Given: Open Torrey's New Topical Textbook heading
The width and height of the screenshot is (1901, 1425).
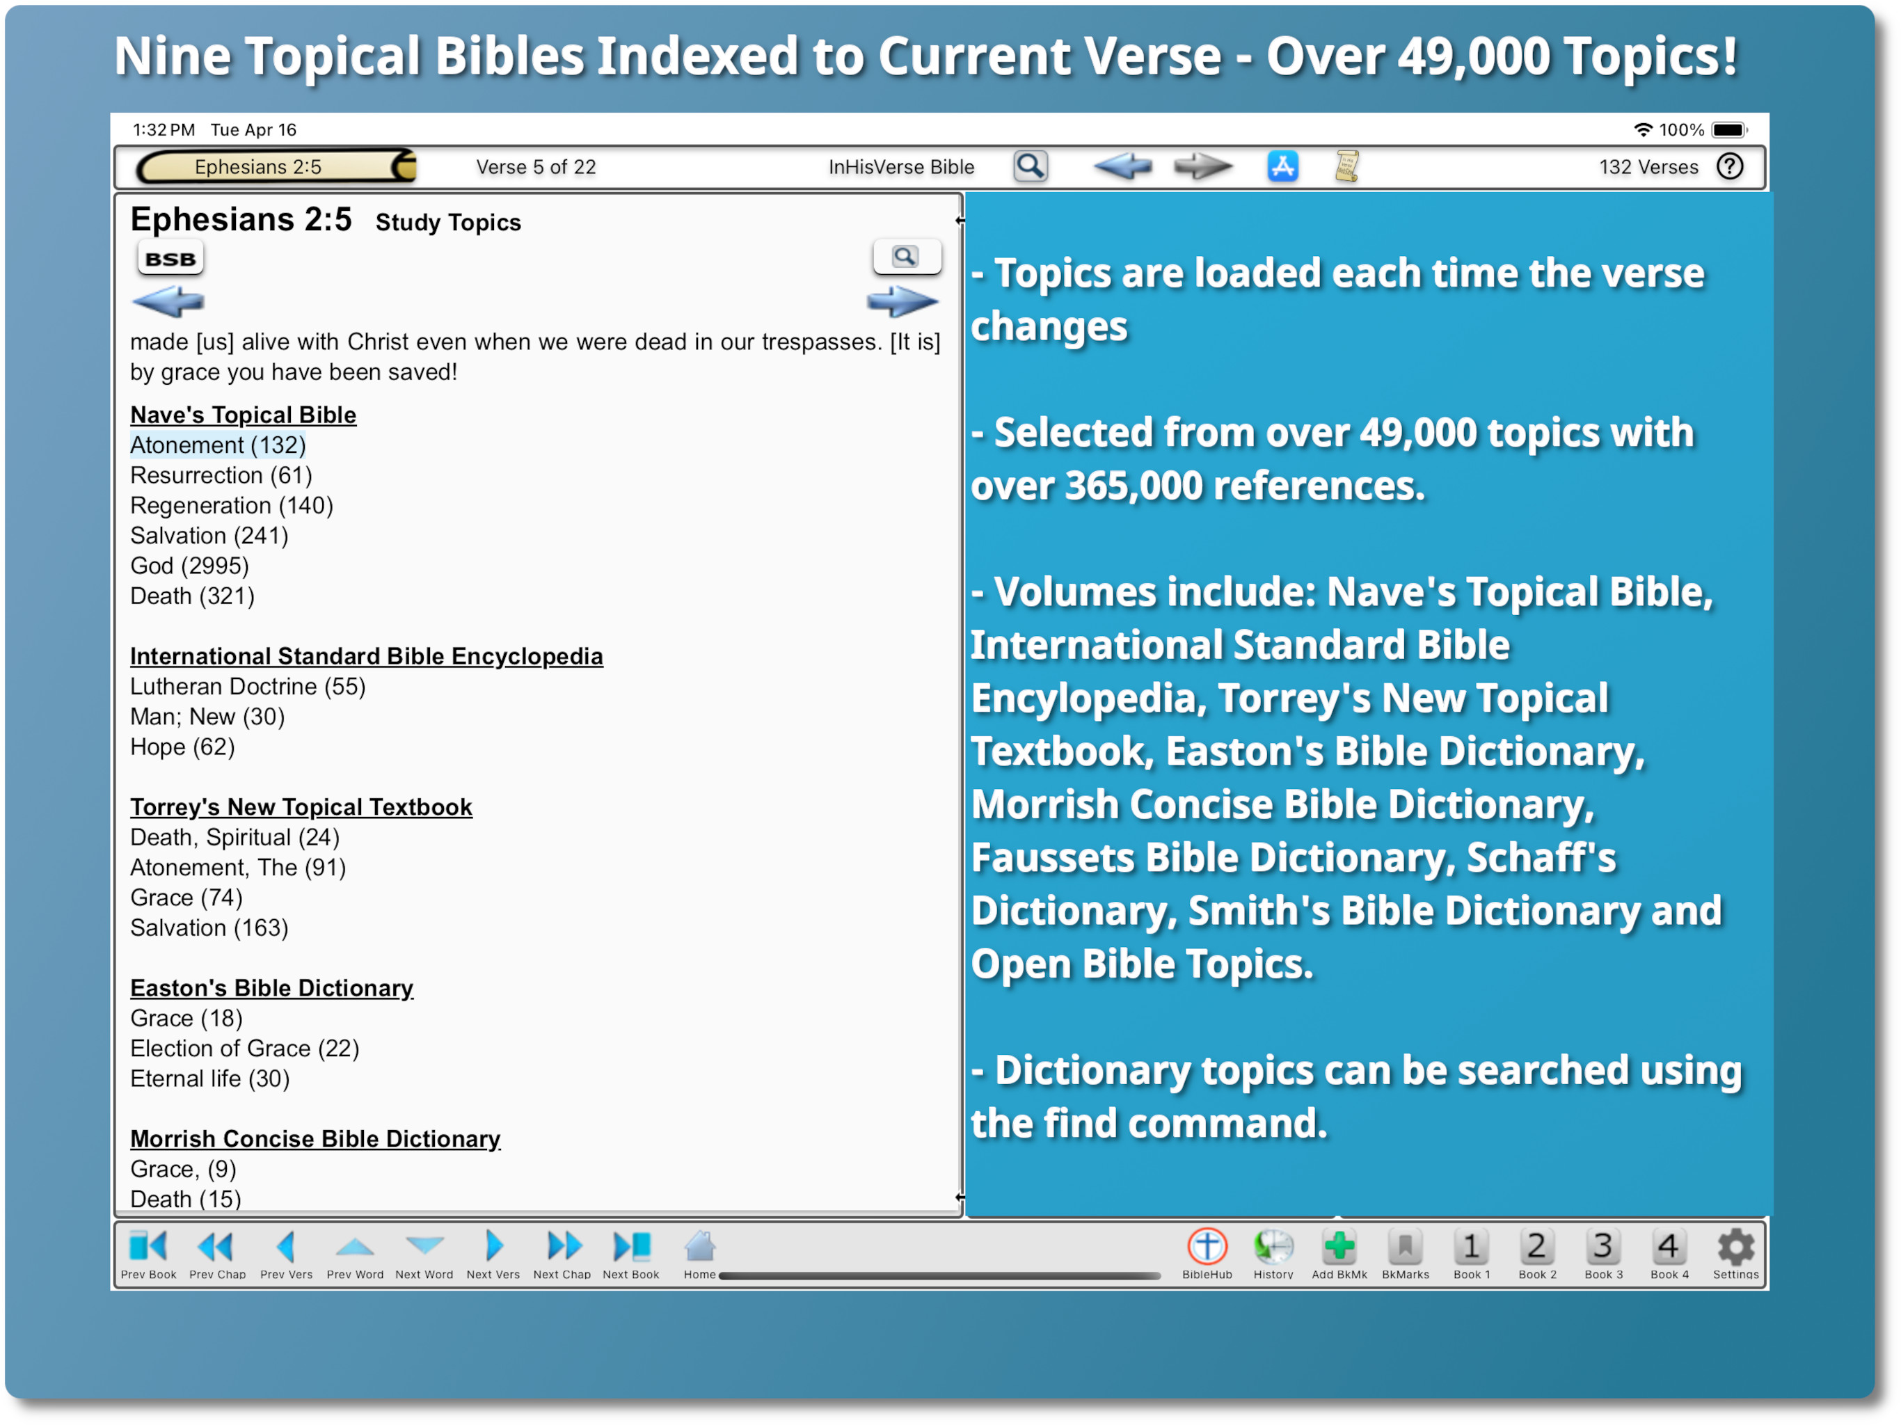Looking at the screenshot, I should click(301, 807).
